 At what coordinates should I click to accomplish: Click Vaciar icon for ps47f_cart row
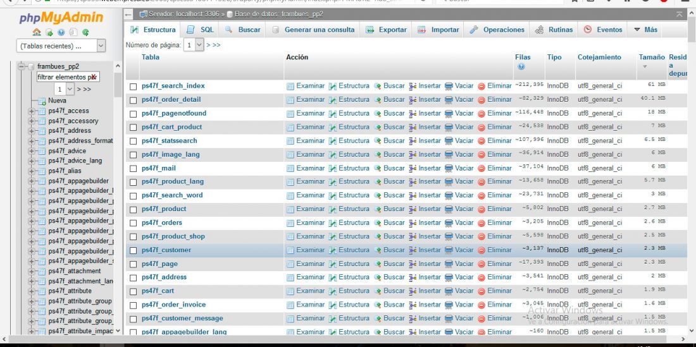click(449, 291)
